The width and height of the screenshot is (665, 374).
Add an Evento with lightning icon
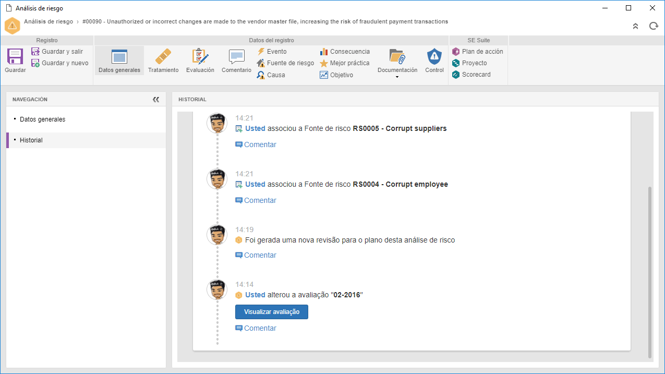[272, 52]
